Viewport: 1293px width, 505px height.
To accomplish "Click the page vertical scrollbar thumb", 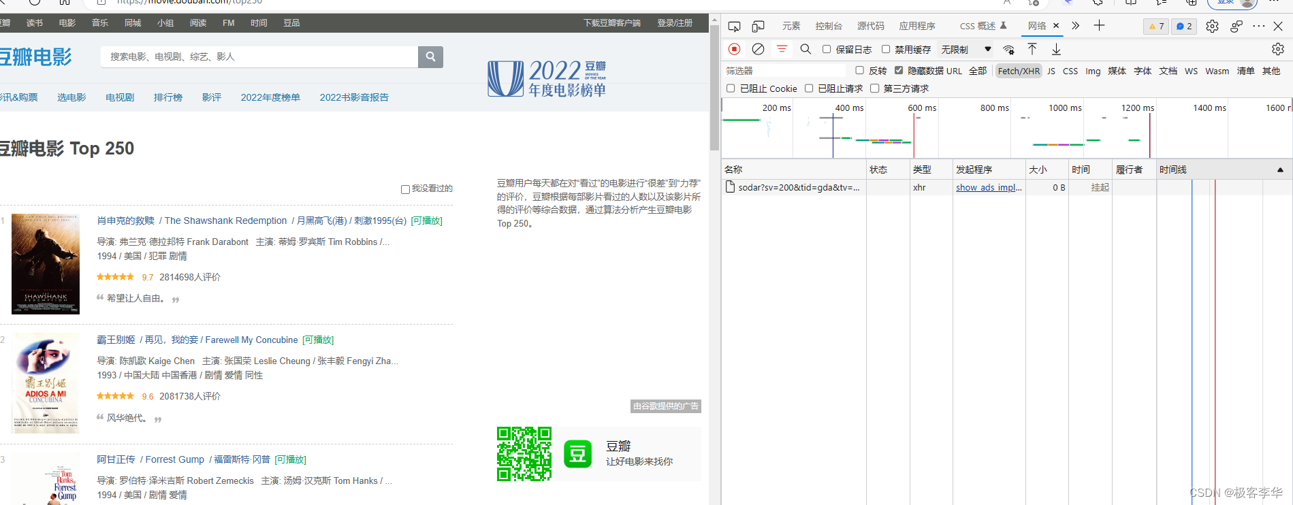I will pos(714,87).
